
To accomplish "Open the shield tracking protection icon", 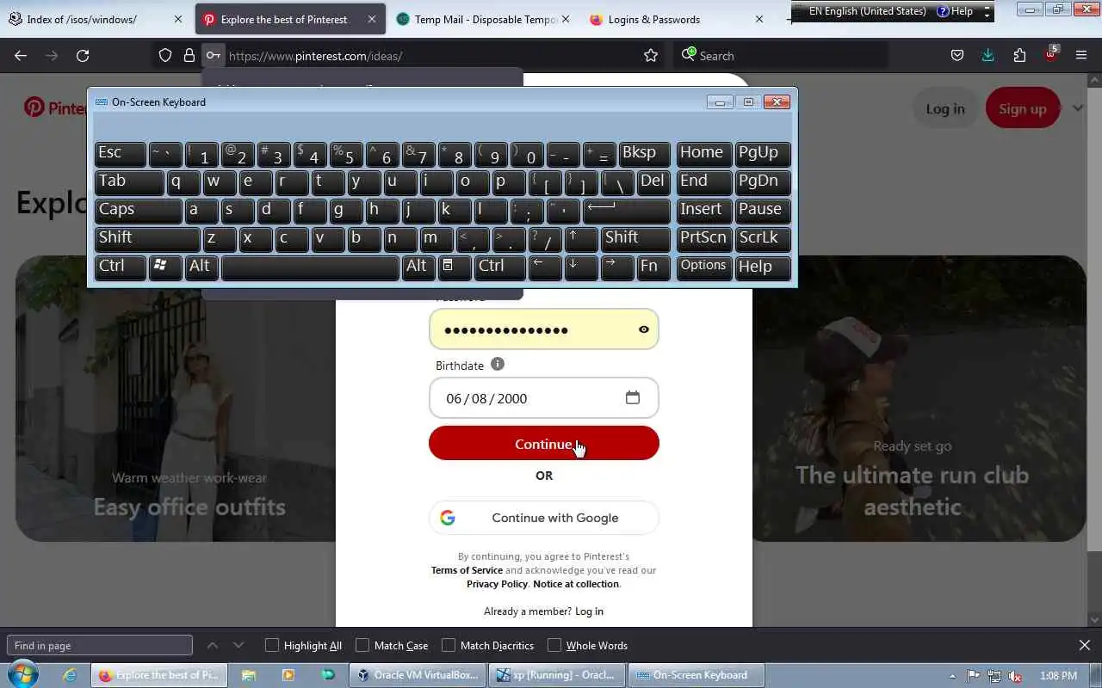I will click(165, 55).
